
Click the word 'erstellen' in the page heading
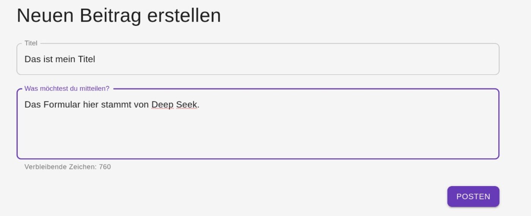tap(184, 16)
